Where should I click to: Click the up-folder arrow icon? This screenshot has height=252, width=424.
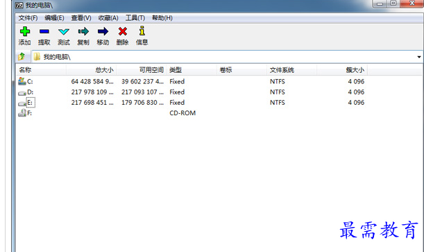click(x=22, y=56)
